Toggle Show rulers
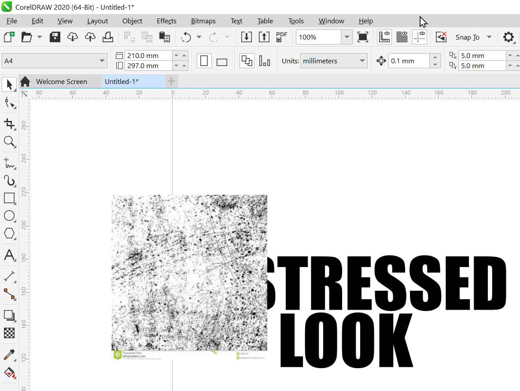The width and height of the screenshot is (520, 391). tap(384, 37)
